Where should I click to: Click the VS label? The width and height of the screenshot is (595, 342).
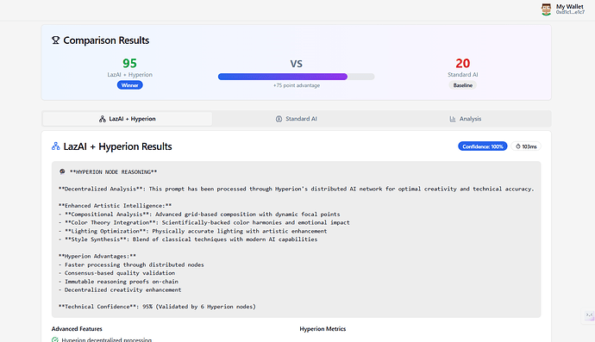pyautogui.click(x=297, y=64)
